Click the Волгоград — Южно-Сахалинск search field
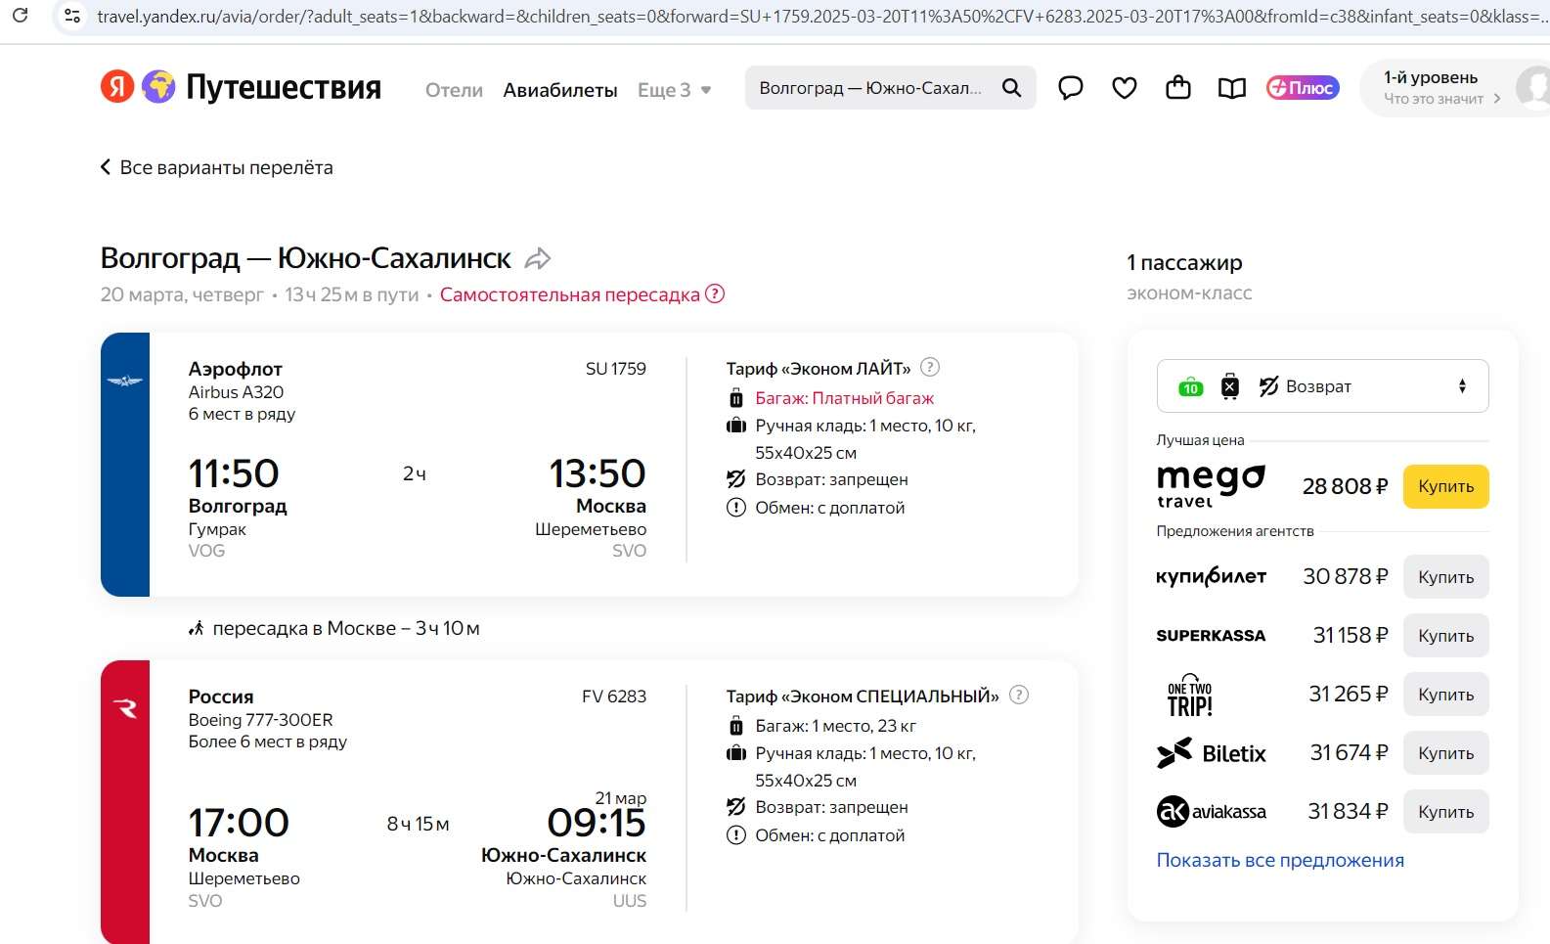Screen dimensions: 1550x944 point(870,88)
